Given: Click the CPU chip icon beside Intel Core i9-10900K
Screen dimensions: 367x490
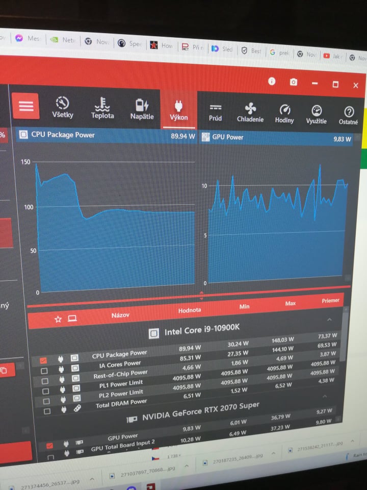Looking at the screenshot, I should [153, 333].
